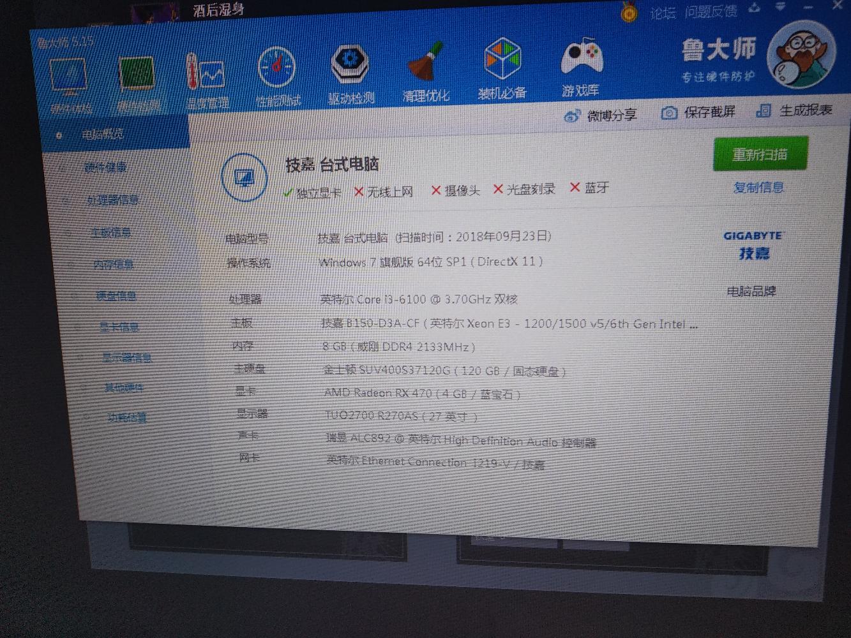Click the Windows 7 旗舰版 64位 SP1 value

click(x=431, y=262)
